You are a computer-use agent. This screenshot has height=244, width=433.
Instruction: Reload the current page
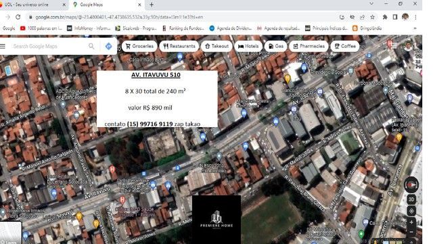[18, 17]
